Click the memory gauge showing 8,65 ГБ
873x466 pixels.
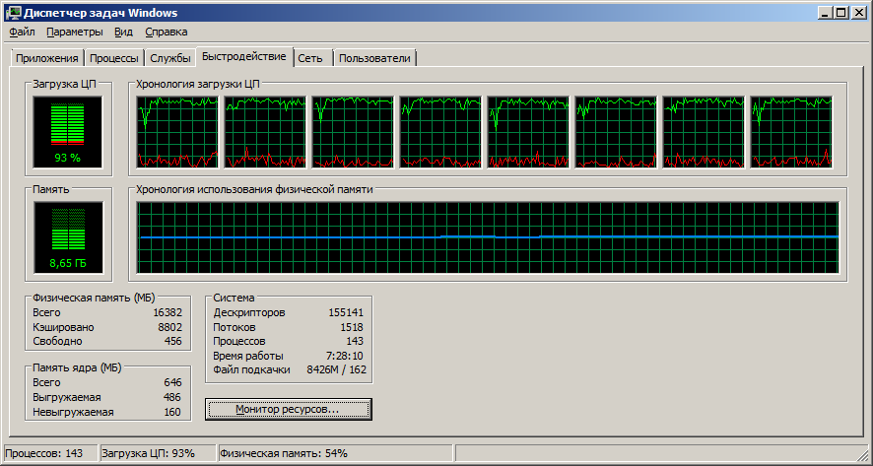pos(68,237)
